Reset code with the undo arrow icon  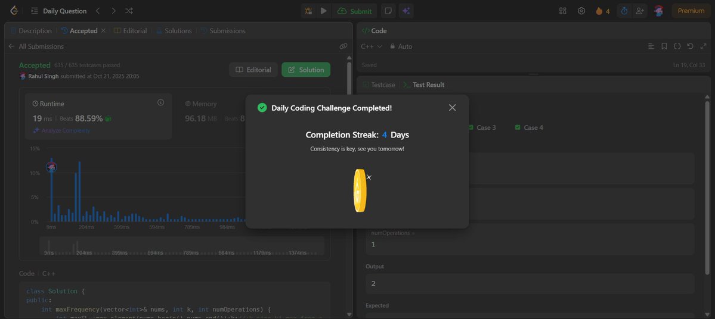pyautogui.click(x=691, y=46)
